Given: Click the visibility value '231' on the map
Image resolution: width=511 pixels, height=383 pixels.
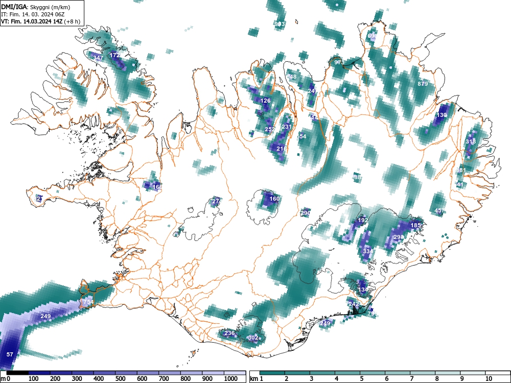Looking at the screenshot, I should click(287, 126).
